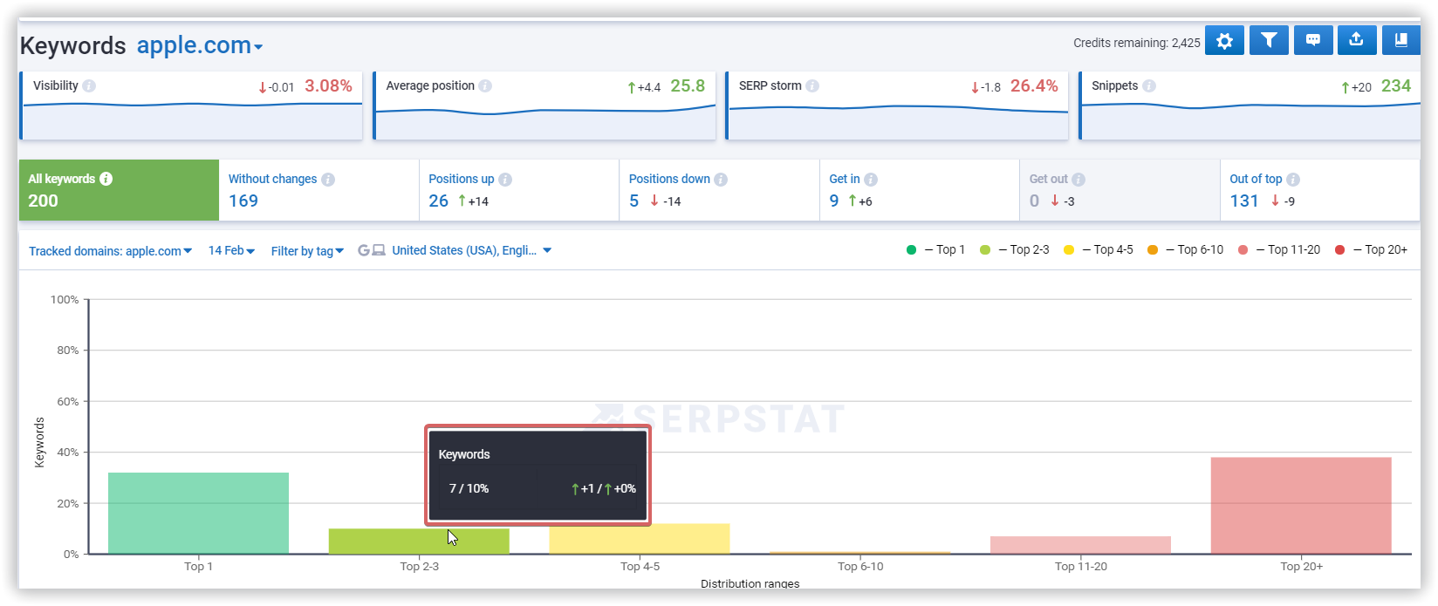The width and height of the screenshot is (1438, 606).
Task: Click the 26.4% SERP storm value
Action: (x=1034, y=85)
